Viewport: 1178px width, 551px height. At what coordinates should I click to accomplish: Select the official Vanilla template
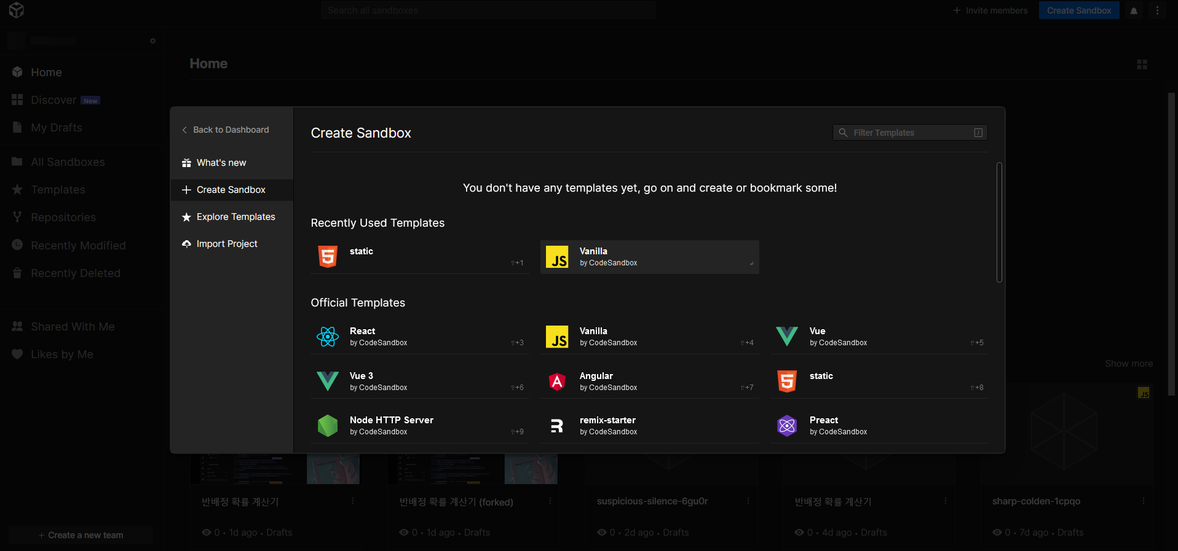[x=649, y=337]
